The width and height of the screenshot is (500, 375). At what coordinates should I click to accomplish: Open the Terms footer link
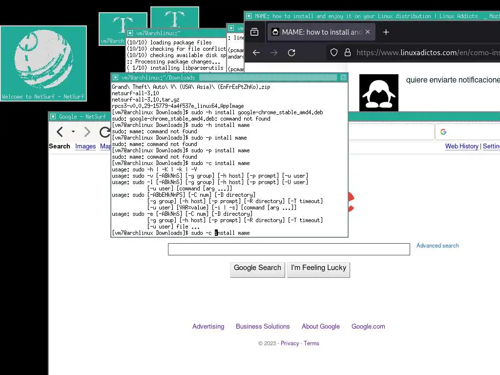click(x=311, y=343)
